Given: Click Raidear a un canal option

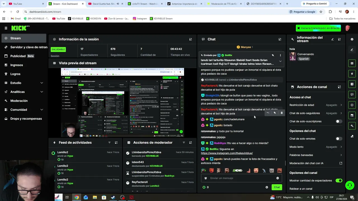Looking at the screenshot, I should tap(301, 189).
